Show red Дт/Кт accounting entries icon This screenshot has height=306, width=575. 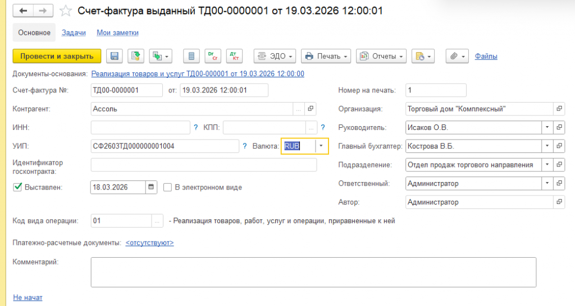click(x=234, y=56)
